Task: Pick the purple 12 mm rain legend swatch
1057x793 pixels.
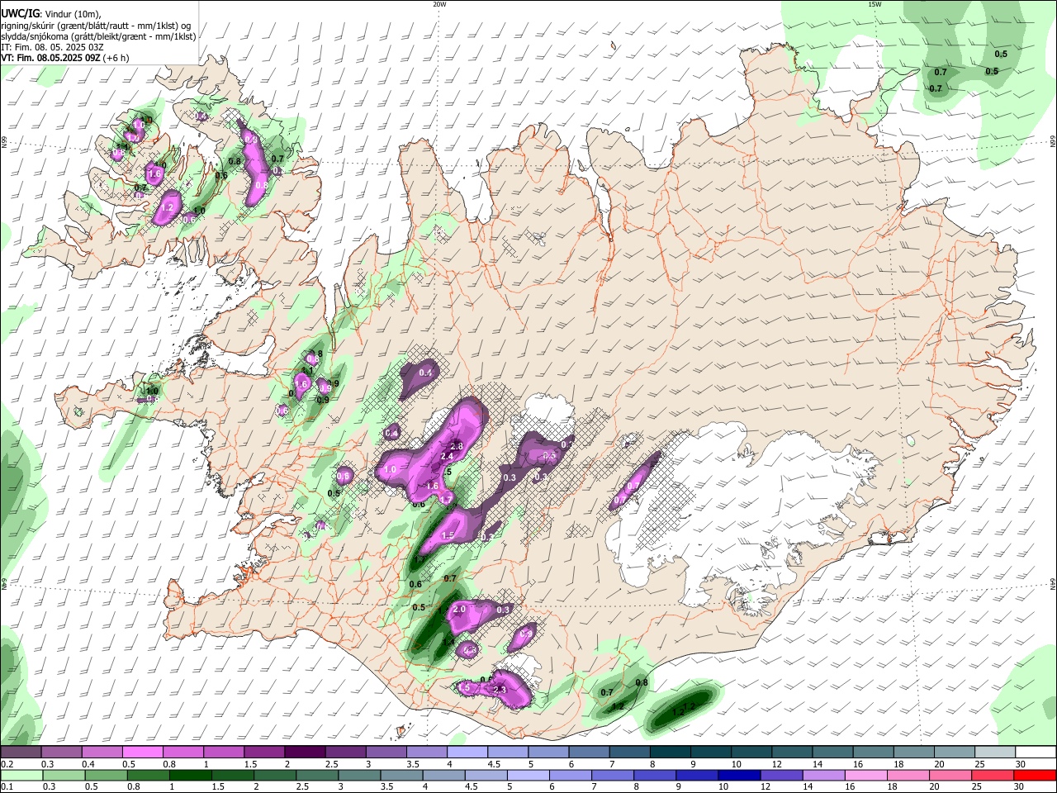Action: pos(780,776)
